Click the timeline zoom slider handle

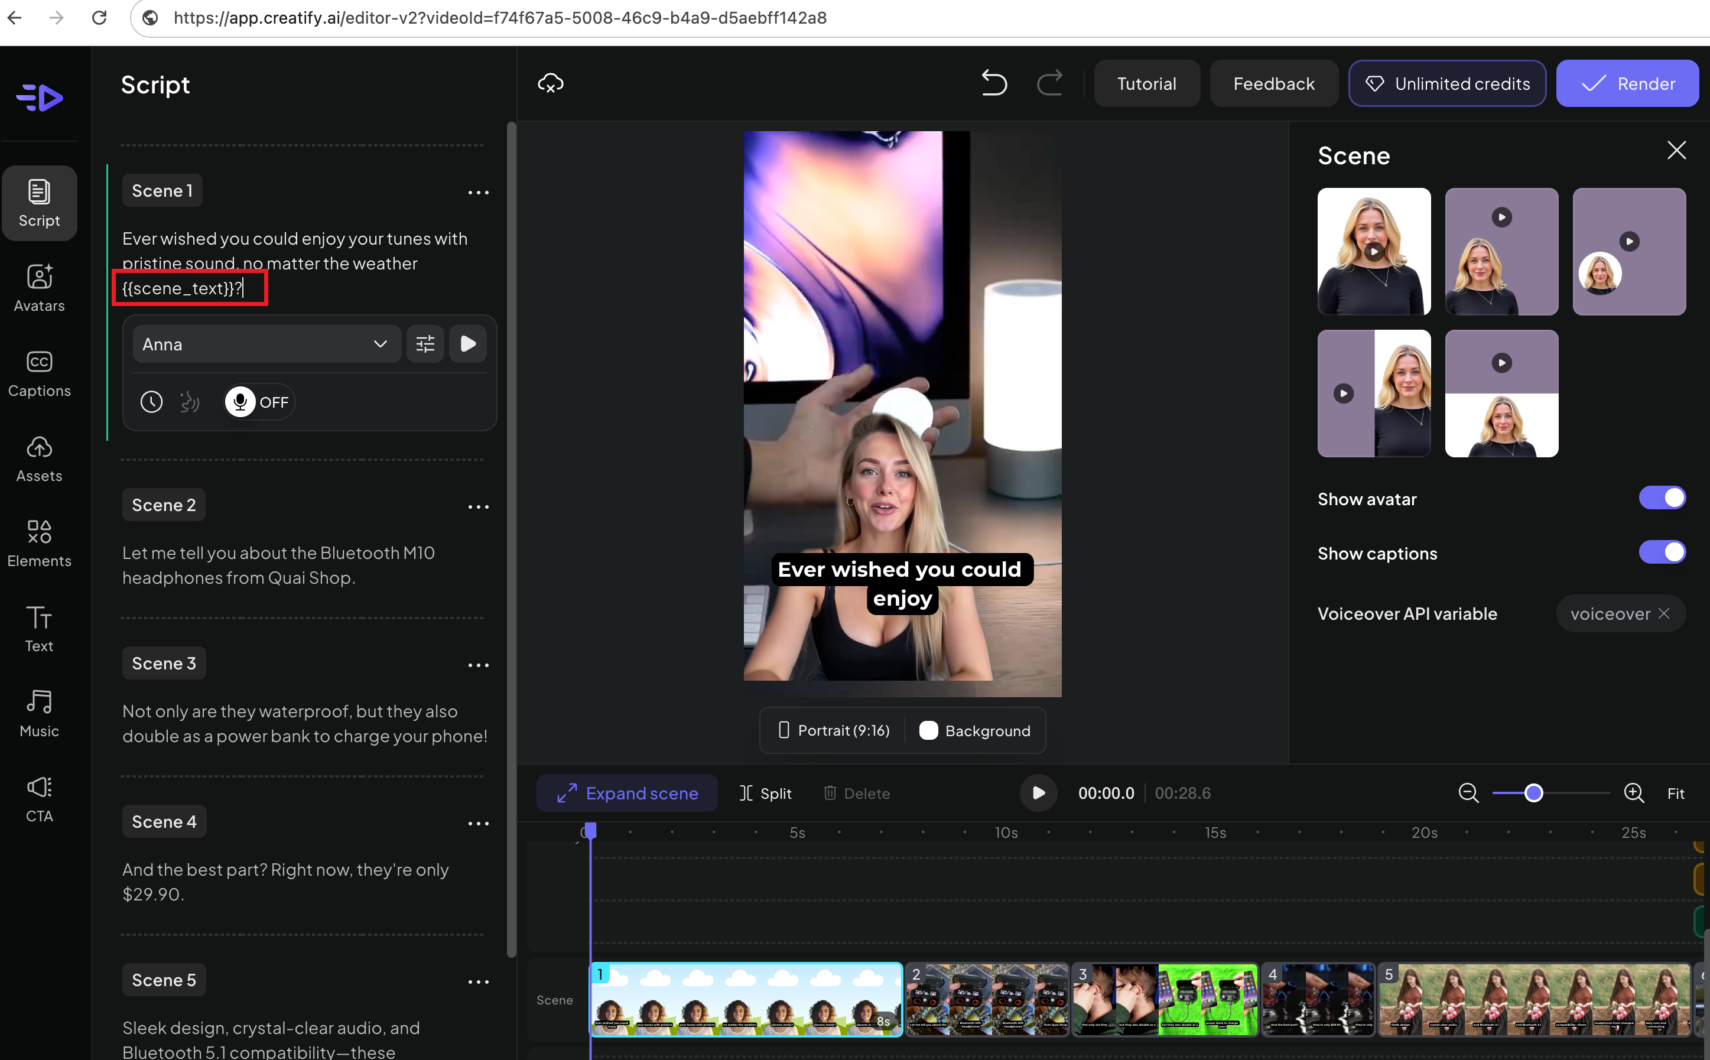[1534, 793]
